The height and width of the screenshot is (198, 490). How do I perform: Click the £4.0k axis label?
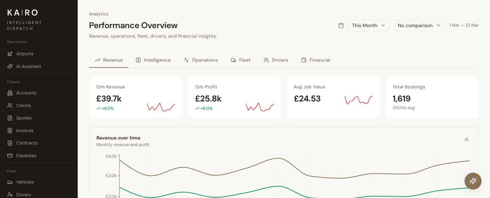point(111,156)
